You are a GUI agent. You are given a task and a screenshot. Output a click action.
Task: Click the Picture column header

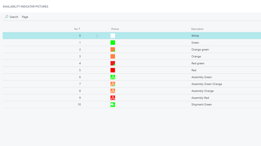click(x=115, y=29)
